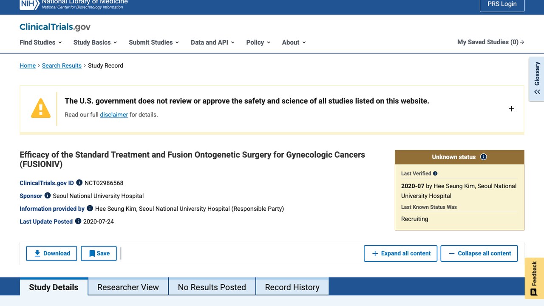The width and height of the screenshot is (544, 306).
Task: Click info icon next to ClinicalTrials.gov ID
Action: click(79, 183)
